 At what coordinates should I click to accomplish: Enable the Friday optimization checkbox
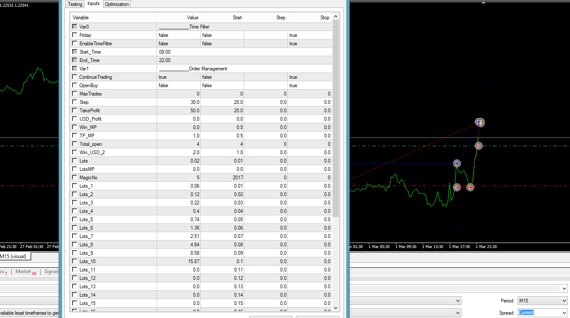pos(75,35)
